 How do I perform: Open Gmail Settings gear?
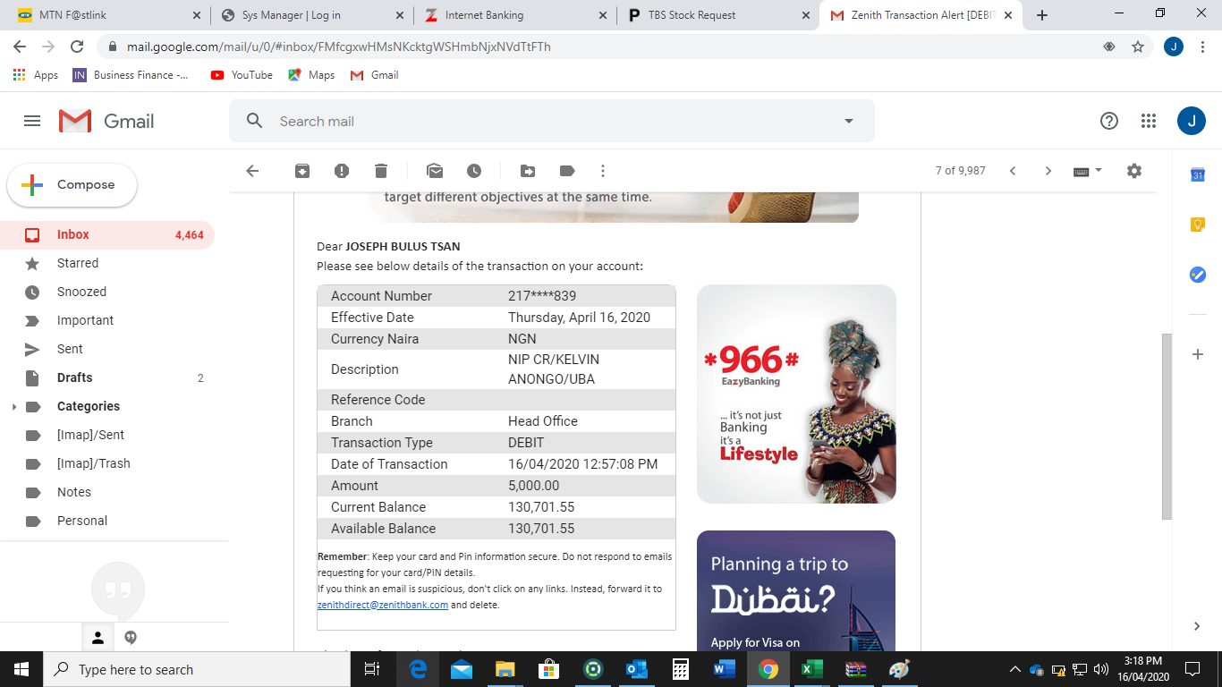1134,171
